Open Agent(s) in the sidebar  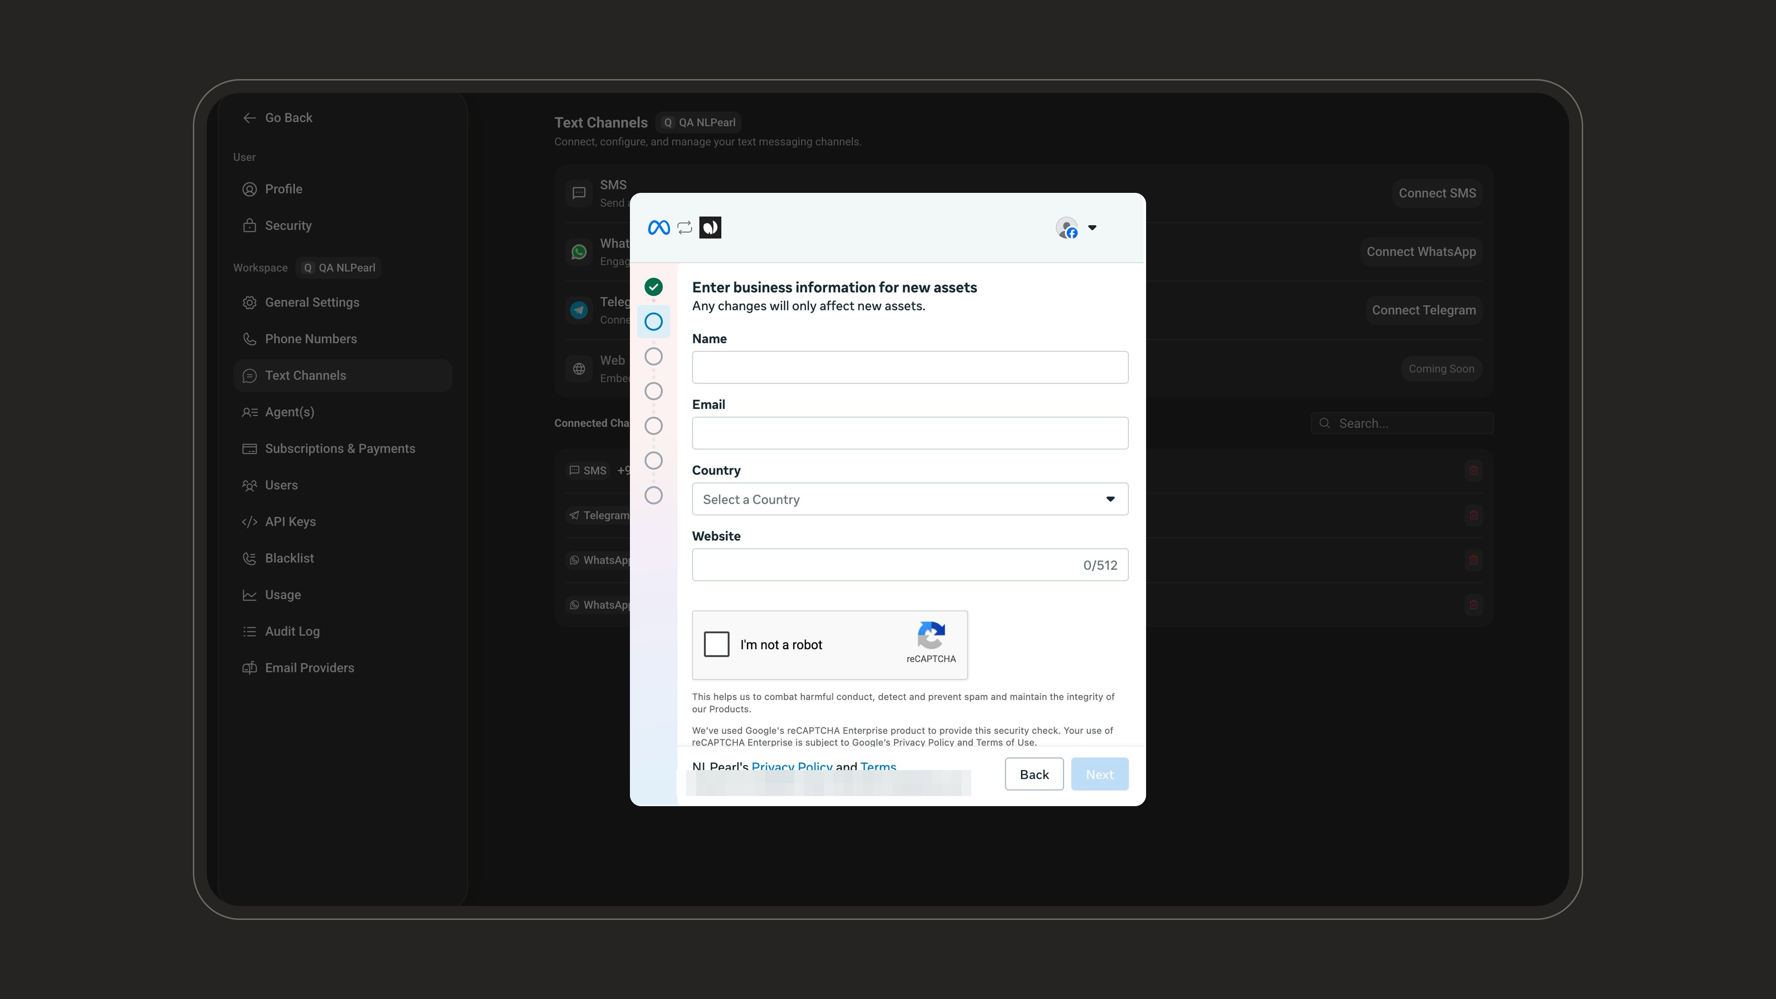[343, 412]
